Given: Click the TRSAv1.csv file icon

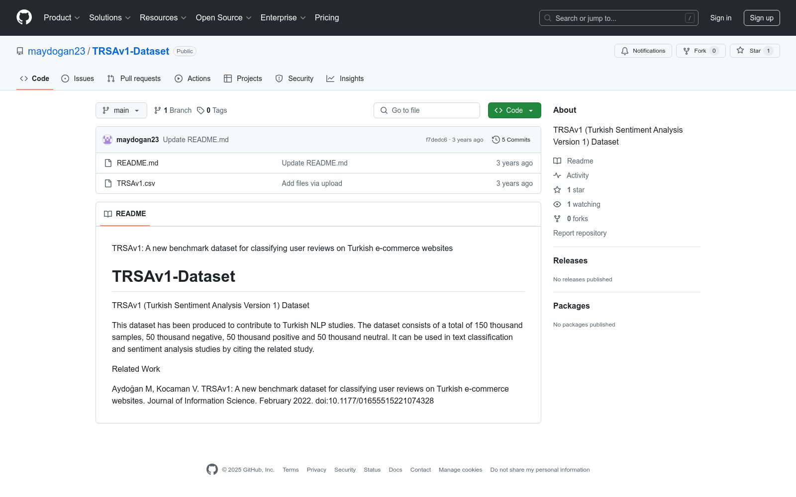Looking at the screenshot, I should tap(108, 183).
